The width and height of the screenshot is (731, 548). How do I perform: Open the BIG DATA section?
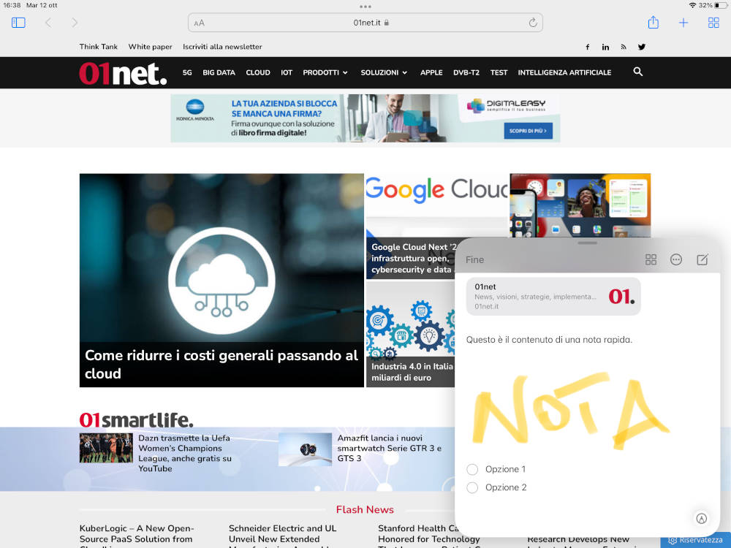point(219,72)
